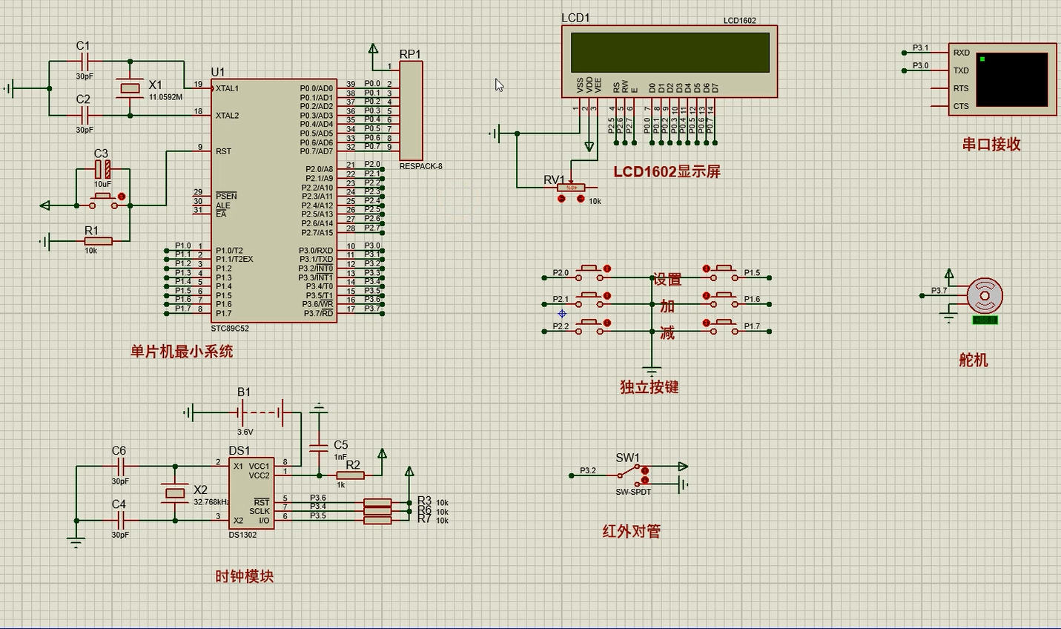This screenshot has width=1061, height=629.
Task: Click the 独立按键 section label
Action: 649,386
